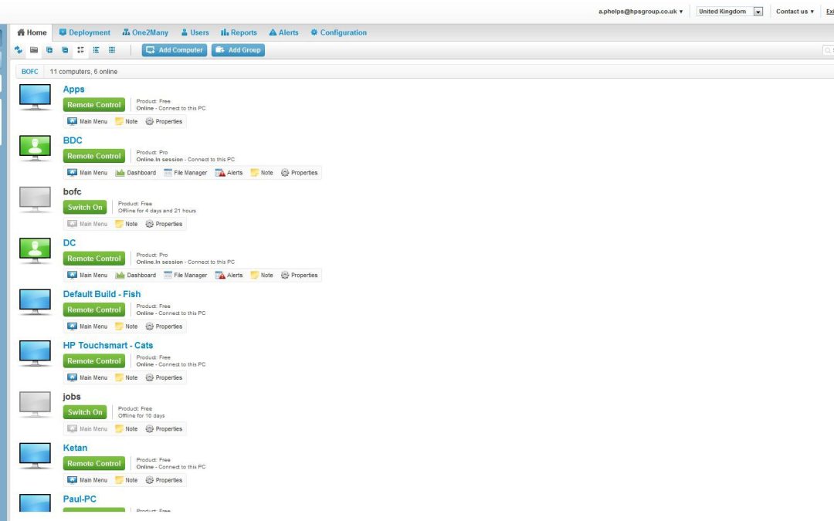The height and width of the screenshot is (521, 834).
Task: Click Remote Control for HP Touchsmart - Cats
Action: 94,361
